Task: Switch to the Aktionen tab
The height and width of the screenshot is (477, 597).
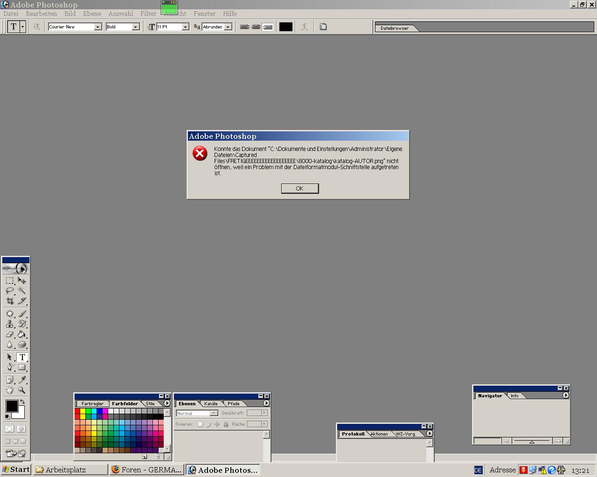Action: pyautogui.click(x=379, y=434)
